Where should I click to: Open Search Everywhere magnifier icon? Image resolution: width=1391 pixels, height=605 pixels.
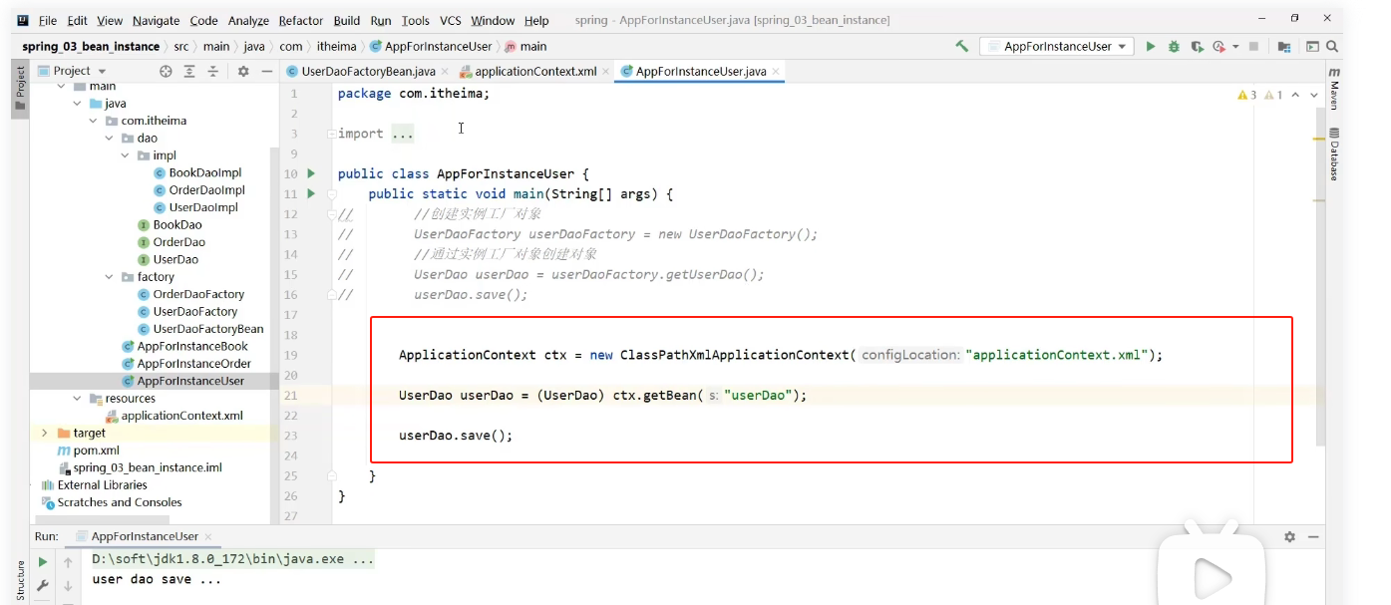[1333, 47]
